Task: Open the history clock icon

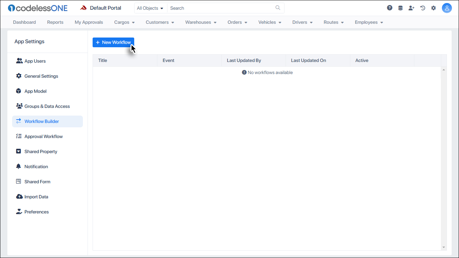Action: click(423, 8)
